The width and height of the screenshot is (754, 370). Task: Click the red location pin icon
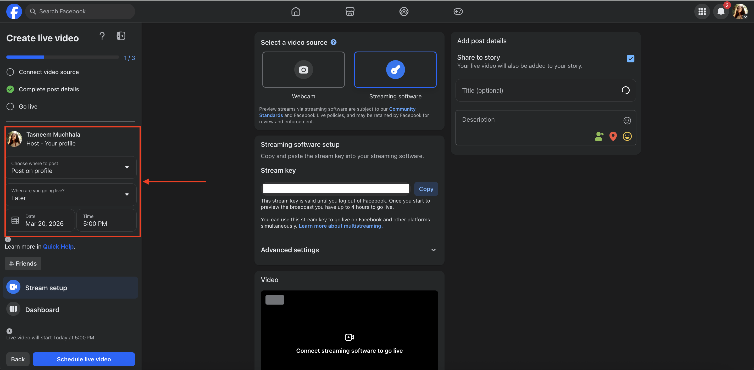pyautogui.click(x=613, y=136)
